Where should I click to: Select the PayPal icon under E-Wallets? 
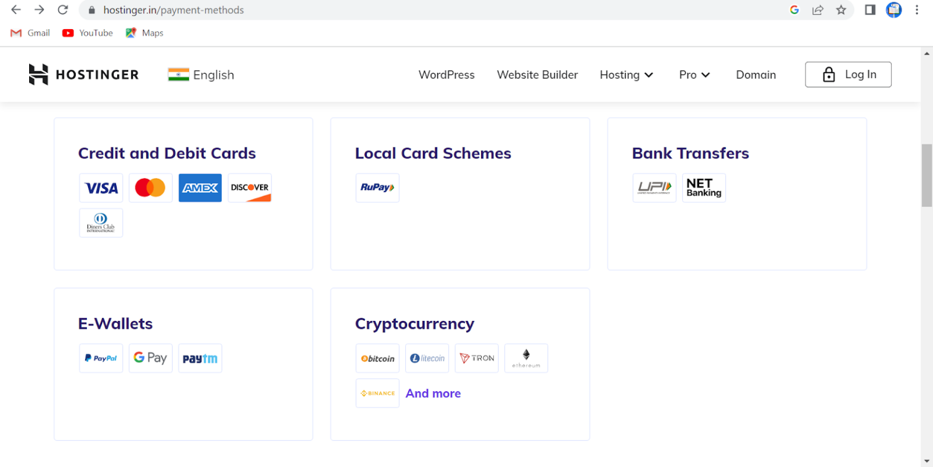[x=101, y=358]
